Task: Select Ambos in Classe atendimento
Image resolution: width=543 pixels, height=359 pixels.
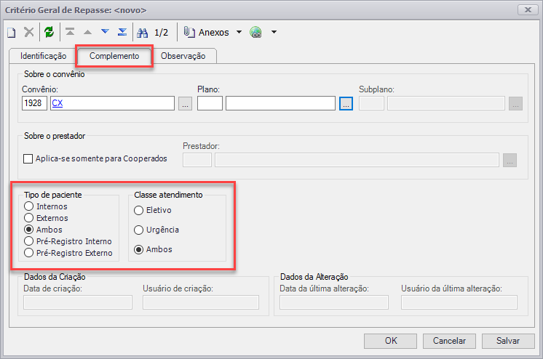Action: click(x=138, y=249)
